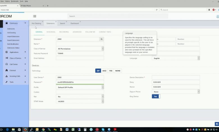
Task: Open the Import Extensions link in sidebar
Action: pos(13,37)
